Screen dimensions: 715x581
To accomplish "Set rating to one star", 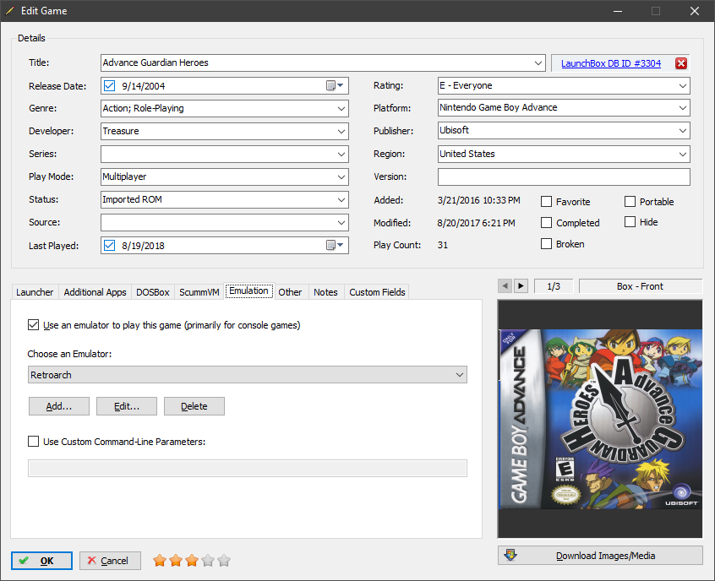I will [160, 561].
